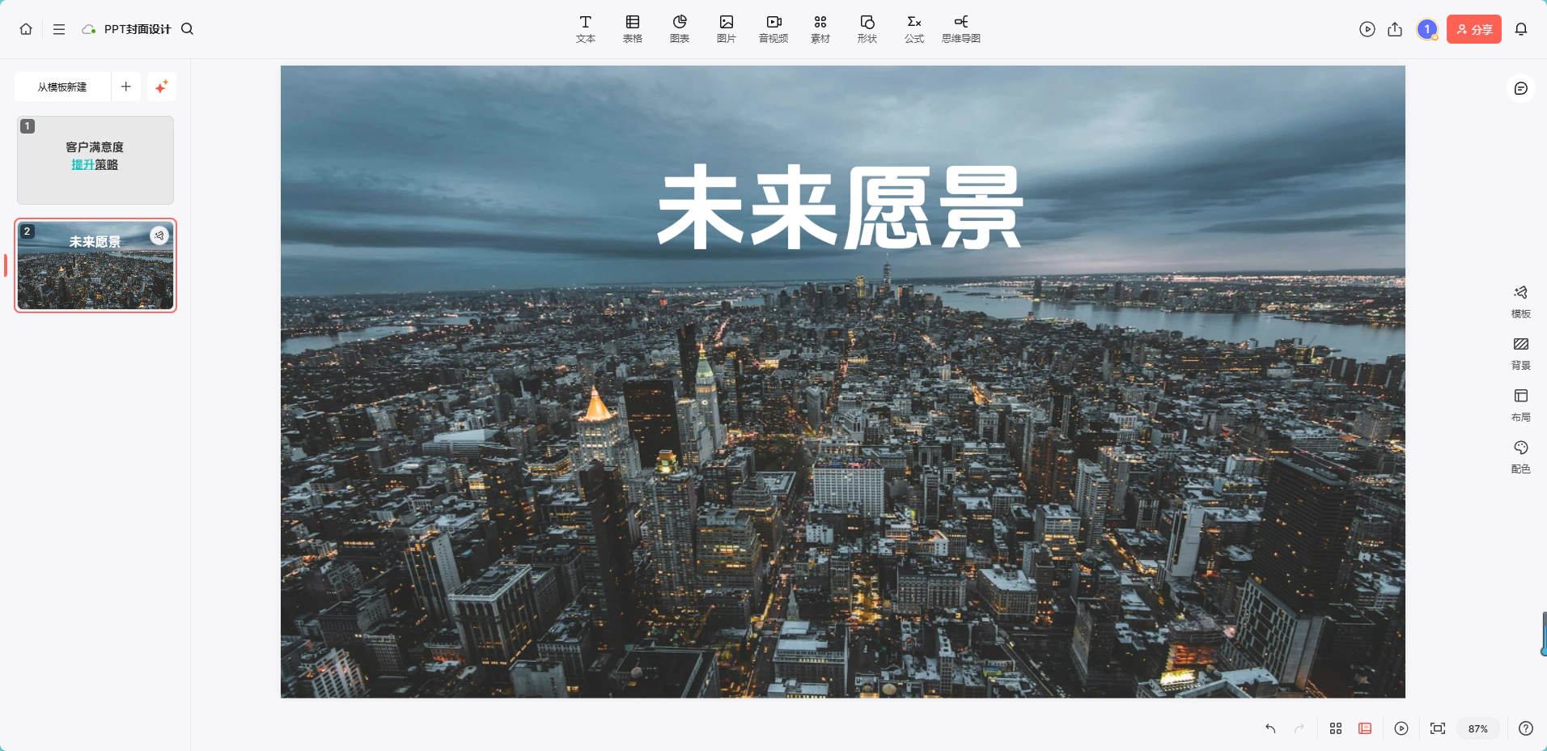The height and width of the screenshot is (751, 1547).
Task: Play from bottom bar play icon
Action: pyautogui.click(x=1401, y=728)
